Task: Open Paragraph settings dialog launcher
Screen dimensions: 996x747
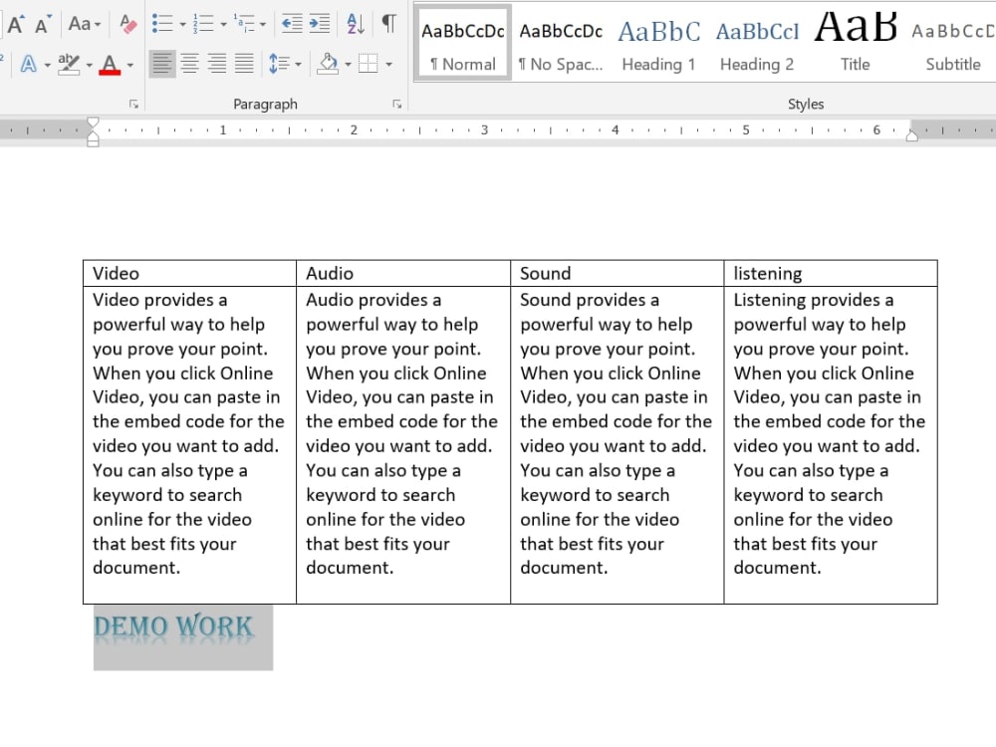Action: pyautogui.click(x=397, y=105)
